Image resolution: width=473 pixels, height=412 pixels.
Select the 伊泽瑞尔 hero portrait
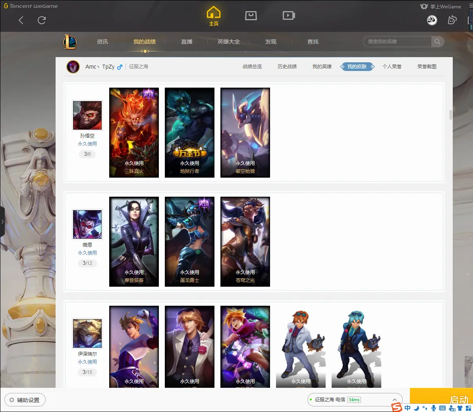pyautogui.click(x=87, y=333)
